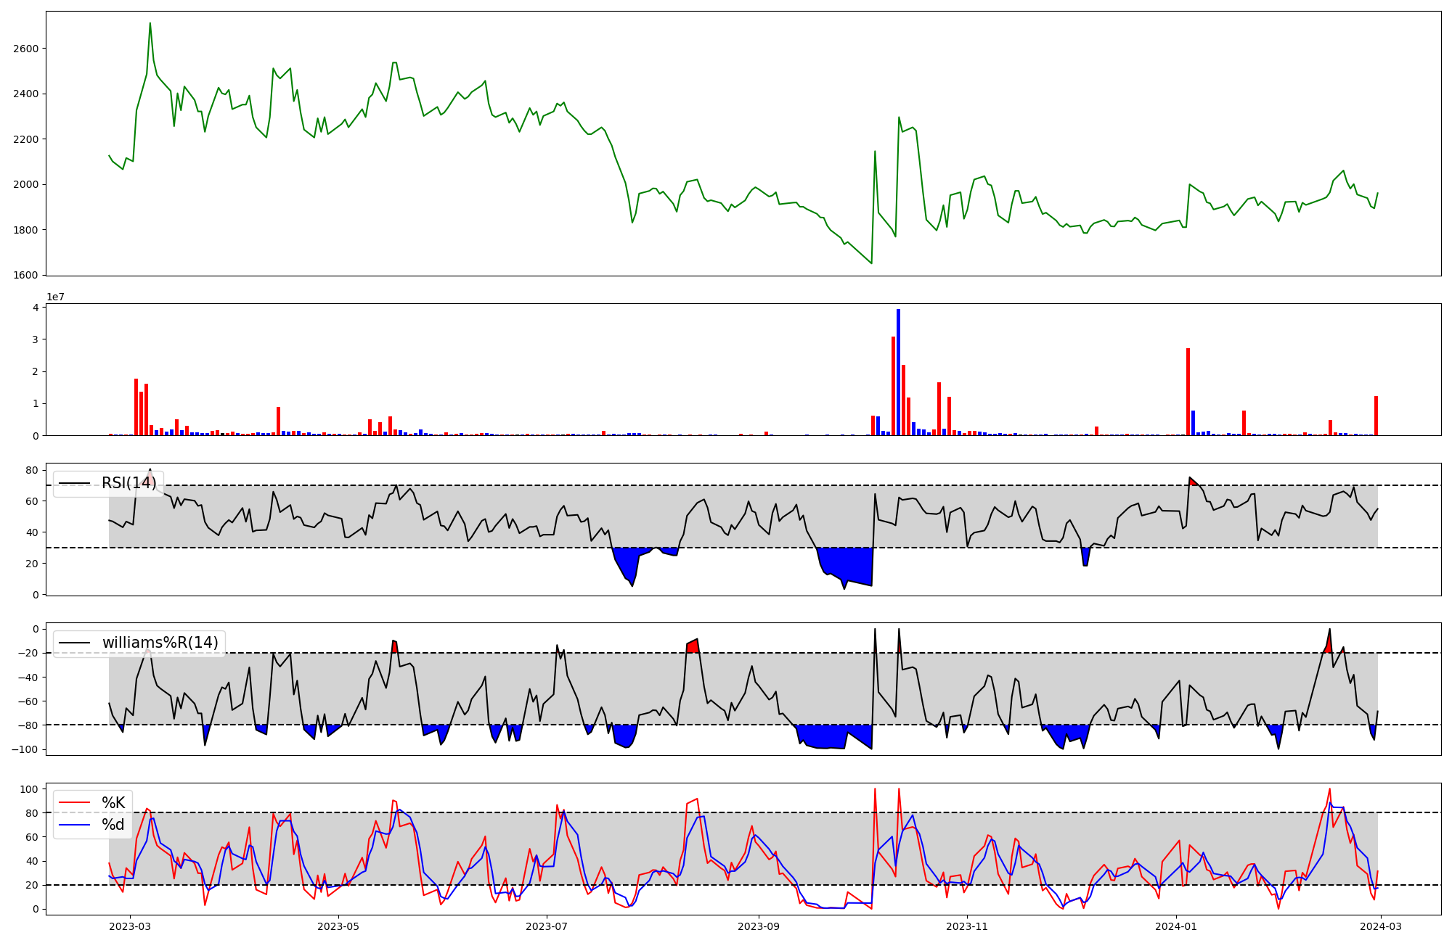Image resolution: width=1452 pixels, height=943 pixels.
Task: Click the 2024-03 date tick label
Action: [1380, 926]
